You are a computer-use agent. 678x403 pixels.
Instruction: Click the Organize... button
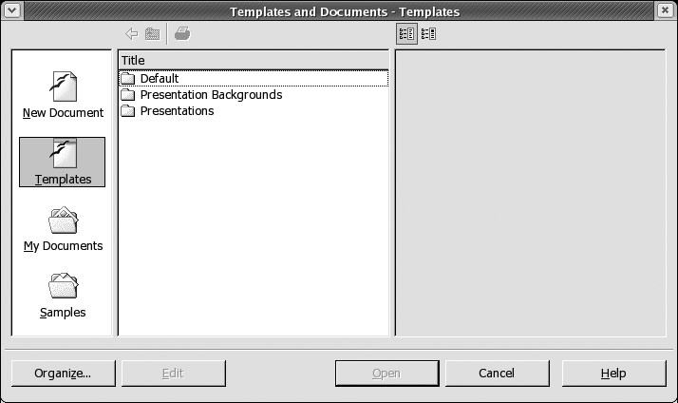click(x=63, y=374)
